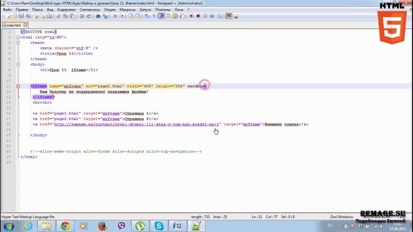Open the Опции menu
This screenshot has height=232, width=413.
[110, 10]
